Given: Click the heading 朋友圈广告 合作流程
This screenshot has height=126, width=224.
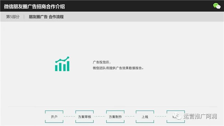Looking at the screenshot, I should click(46, 17).
